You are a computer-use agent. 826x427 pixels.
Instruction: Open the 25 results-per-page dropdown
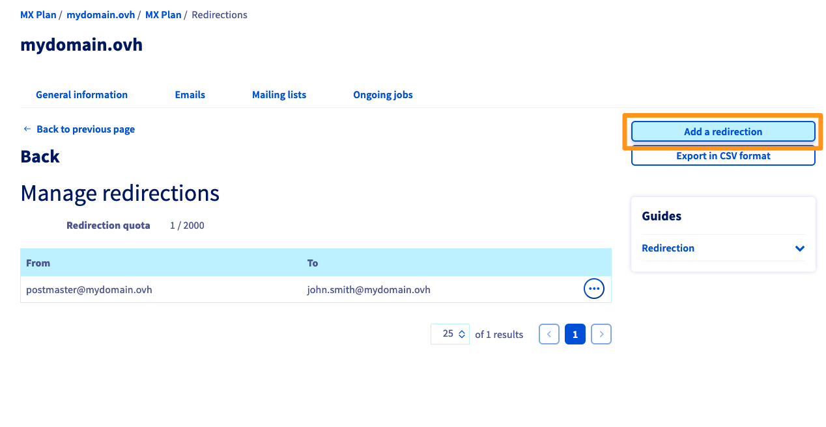[449, 334]
